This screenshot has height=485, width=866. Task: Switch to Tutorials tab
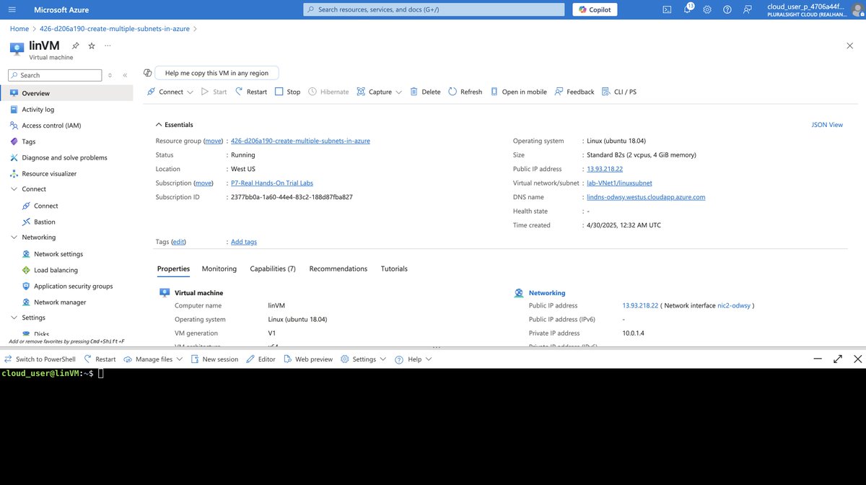[394, 268]
